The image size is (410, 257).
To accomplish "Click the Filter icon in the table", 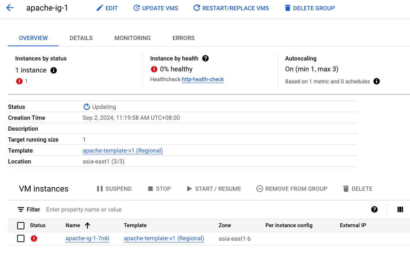I will (x=21, y=210).
